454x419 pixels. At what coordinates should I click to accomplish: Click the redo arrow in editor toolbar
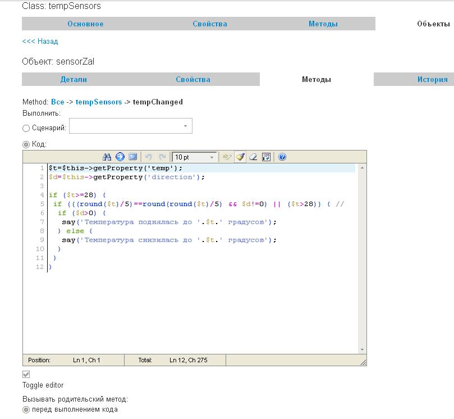coord(162,157)
